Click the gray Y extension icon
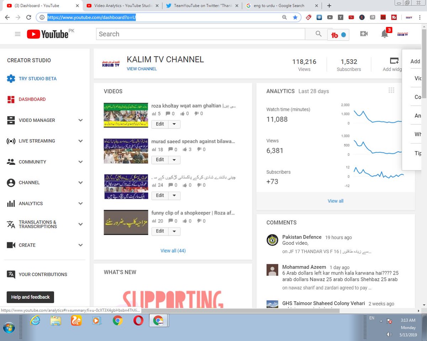This screenshot has width=427, height=341. point(341,17)
